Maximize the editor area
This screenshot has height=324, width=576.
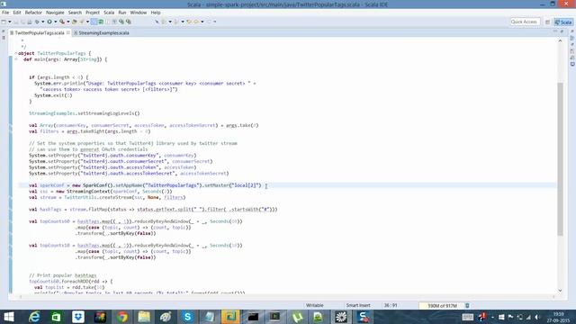coord(562,32)
